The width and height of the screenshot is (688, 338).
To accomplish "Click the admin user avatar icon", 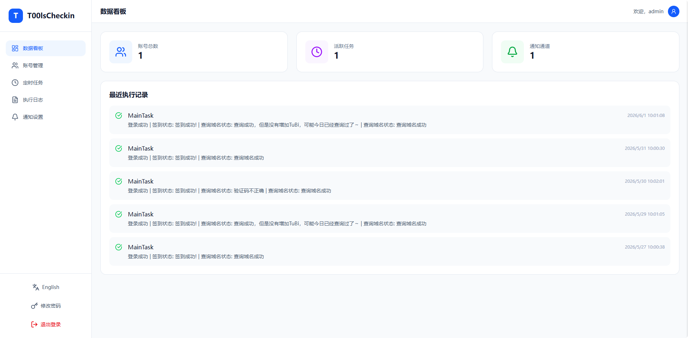I will pyautogui.click(x=674, y=11).
